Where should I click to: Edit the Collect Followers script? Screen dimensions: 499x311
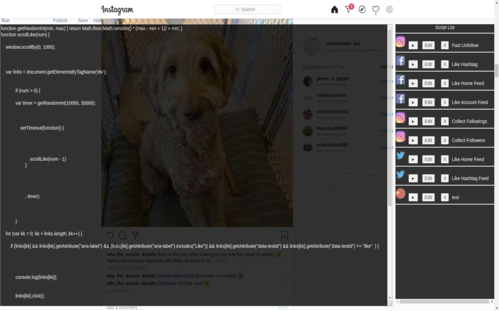click(x=428, y=141)
